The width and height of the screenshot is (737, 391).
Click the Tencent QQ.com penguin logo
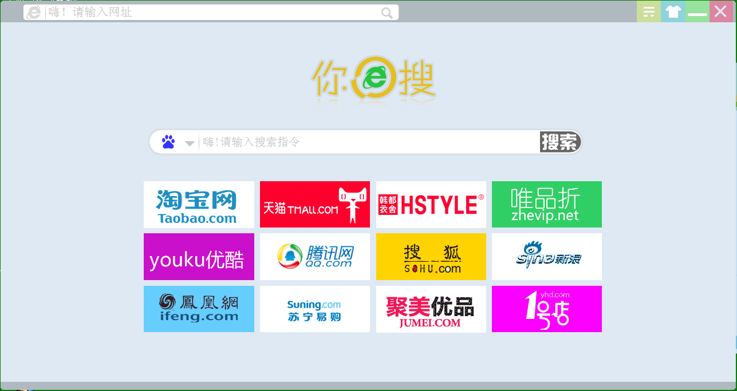314,256
